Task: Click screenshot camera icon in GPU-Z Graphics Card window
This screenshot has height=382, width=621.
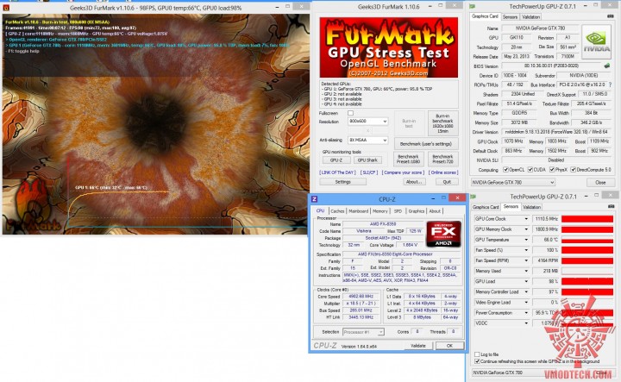Action: (611, 16)
